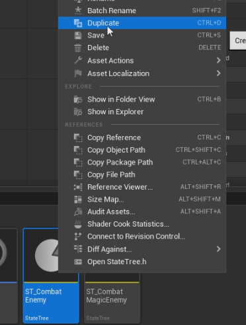The image size is (246, 325).
Task: Click the Asset Actions wrench icon
Action: [x=78, y=60]
